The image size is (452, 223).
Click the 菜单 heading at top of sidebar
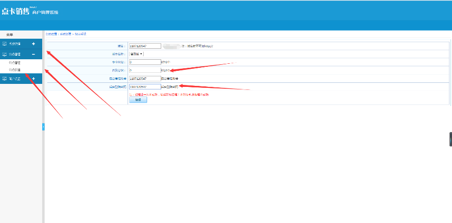pyautogui.click(x=10, y=35)
